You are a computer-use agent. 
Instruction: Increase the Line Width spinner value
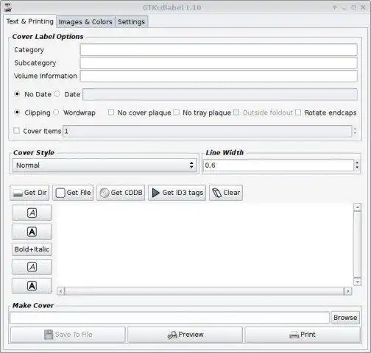(357, 163)
